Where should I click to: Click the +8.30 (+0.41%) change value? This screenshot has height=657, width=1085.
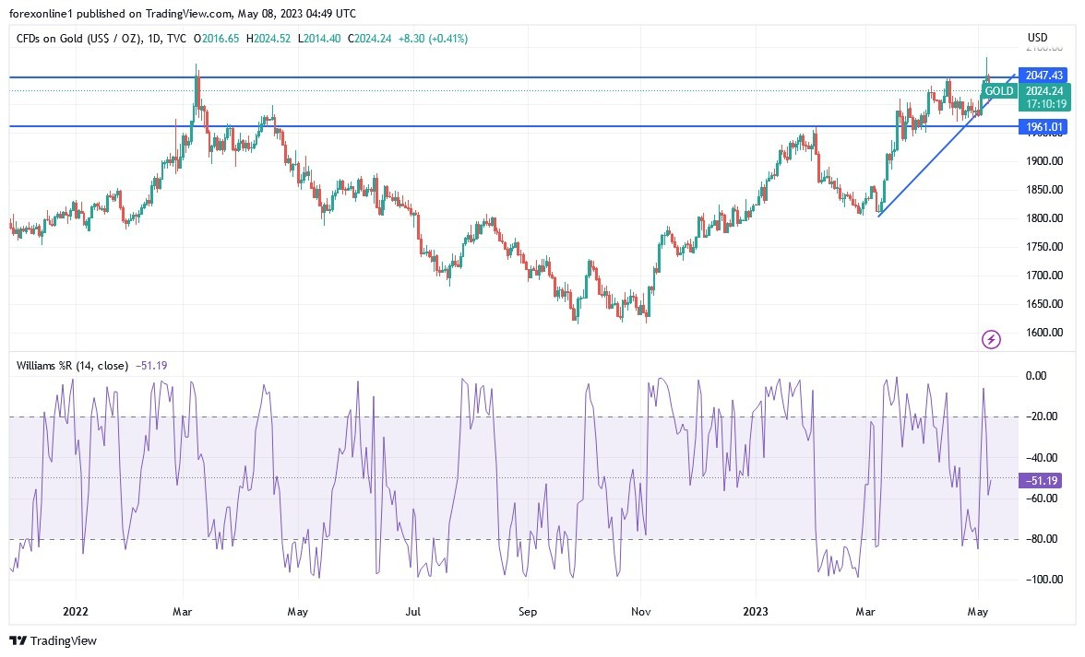(x=432, y=40)
